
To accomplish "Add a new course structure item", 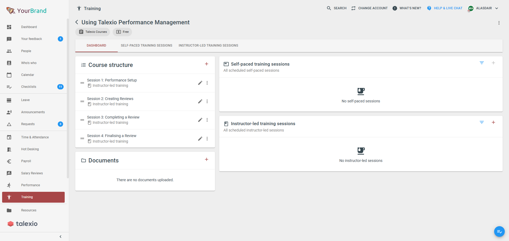I will (207, 64).
